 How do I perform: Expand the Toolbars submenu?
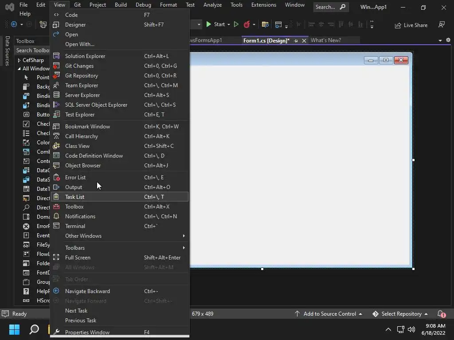pos(120,248)
